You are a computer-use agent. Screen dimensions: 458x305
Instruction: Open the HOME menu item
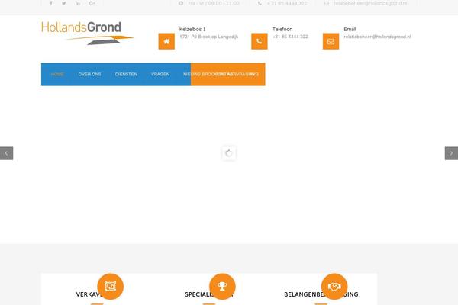click(x=57, y=74)
